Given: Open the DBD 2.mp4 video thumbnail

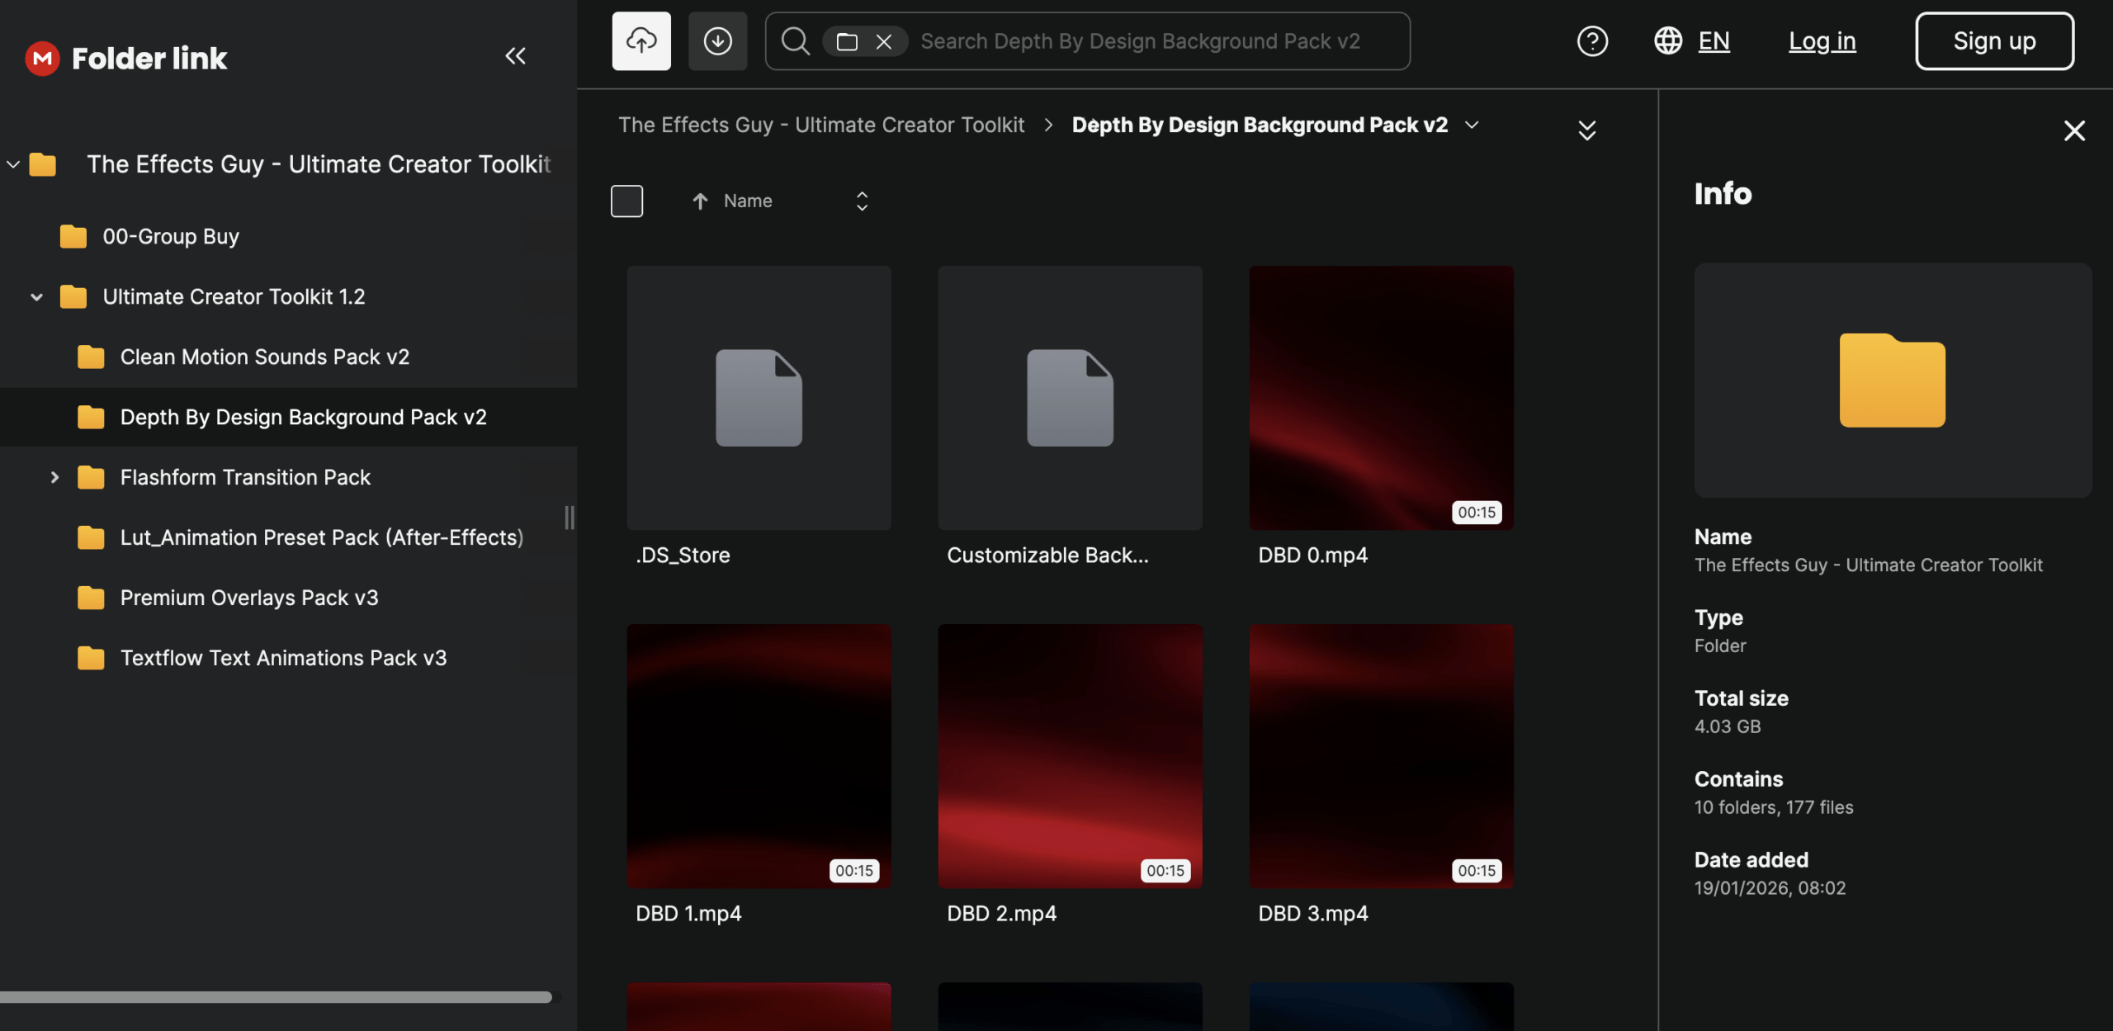Looking at the screenshot, I should click(x=1070, y=755).
